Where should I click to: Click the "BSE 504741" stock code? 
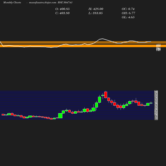[65, 2]
